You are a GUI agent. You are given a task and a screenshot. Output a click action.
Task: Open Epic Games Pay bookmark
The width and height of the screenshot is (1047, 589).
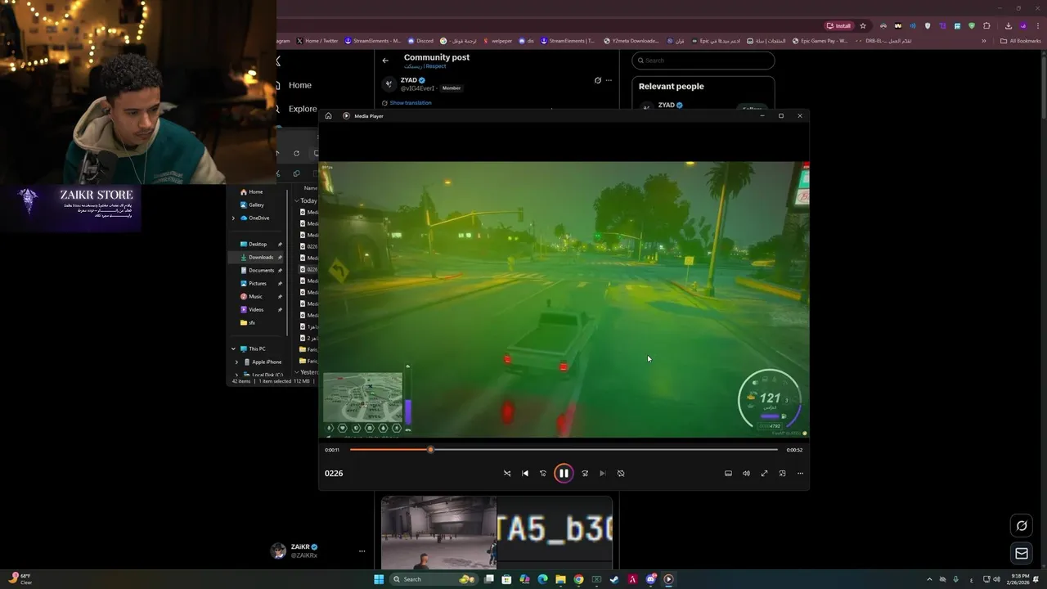[x=820, y=41]
